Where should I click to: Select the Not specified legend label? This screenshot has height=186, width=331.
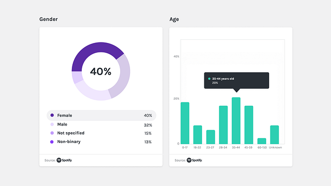coord(71,133)
